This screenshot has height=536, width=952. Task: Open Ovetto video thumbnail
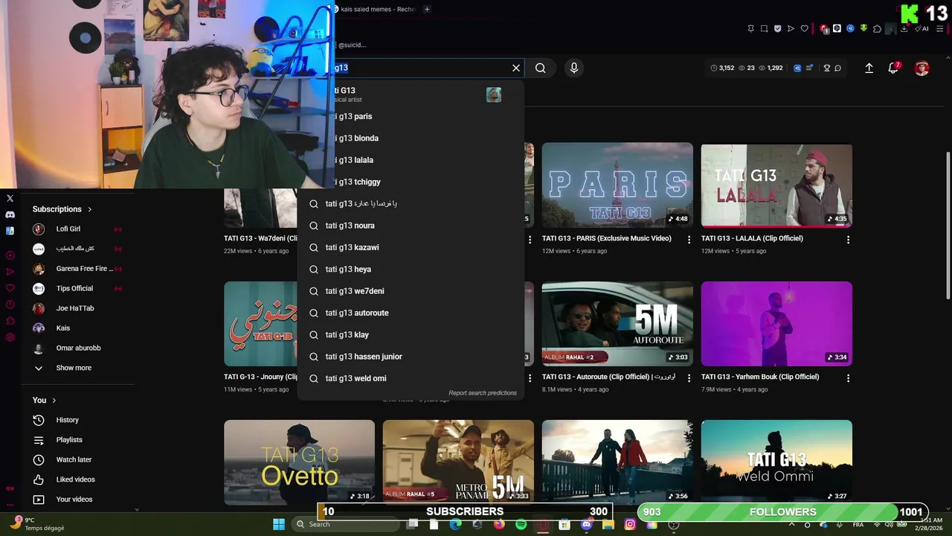point(299,462)
